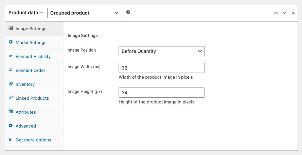Click the Modal Settings plus icon
The height and width of the screenshot is (155, 302).
tap(11, 42)
